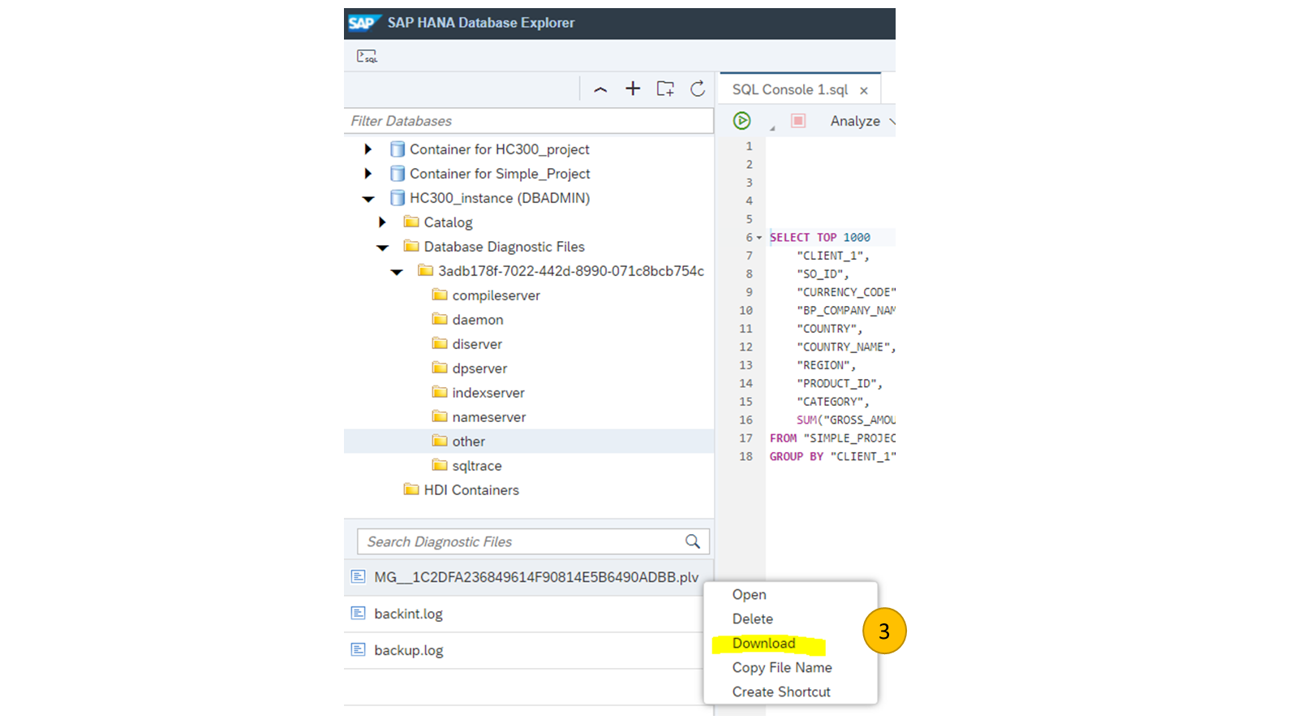Viewport: 1298px width, 724px height.
Task: Open the sqltrace folder
Action: click(477, 466)
